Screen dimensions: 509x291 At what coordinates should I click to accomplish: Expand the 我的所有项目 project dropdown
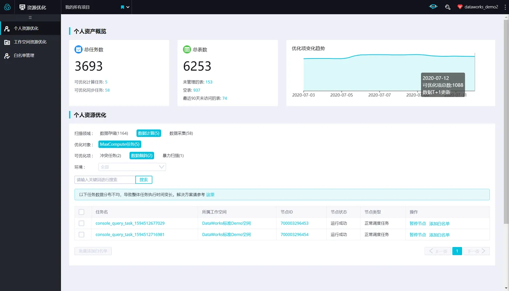128,7
